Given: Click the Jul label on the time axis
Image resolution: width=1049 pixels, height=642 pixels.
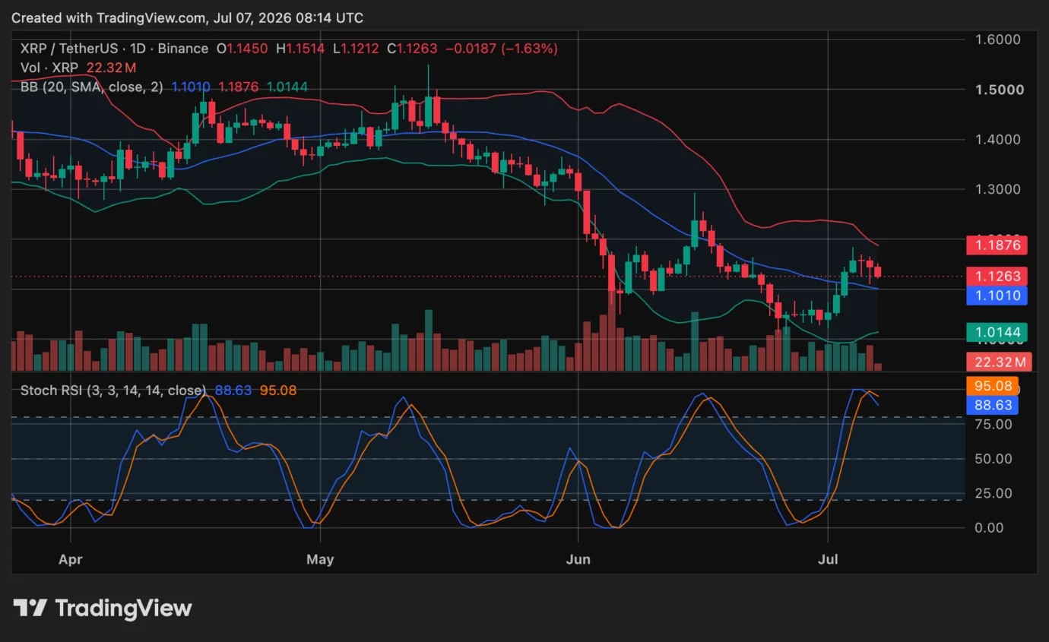Looking at the screenshot, I should click(828, 560).
